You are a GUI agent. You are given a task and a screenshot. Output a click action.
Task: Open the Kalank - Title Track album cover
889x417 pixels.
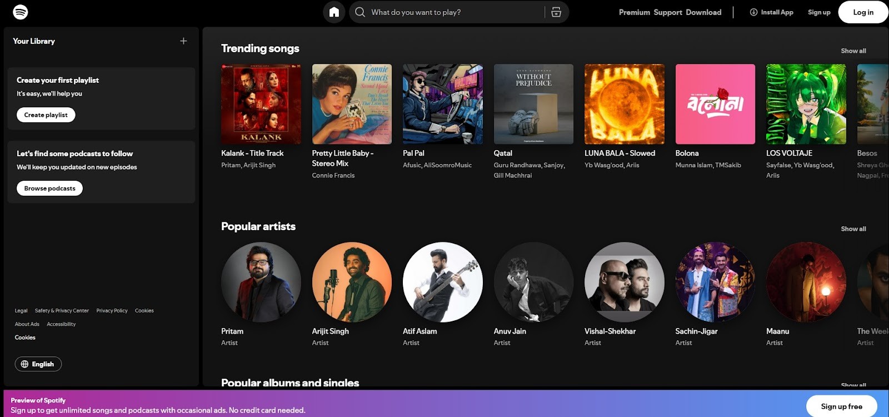pos(261,104)
